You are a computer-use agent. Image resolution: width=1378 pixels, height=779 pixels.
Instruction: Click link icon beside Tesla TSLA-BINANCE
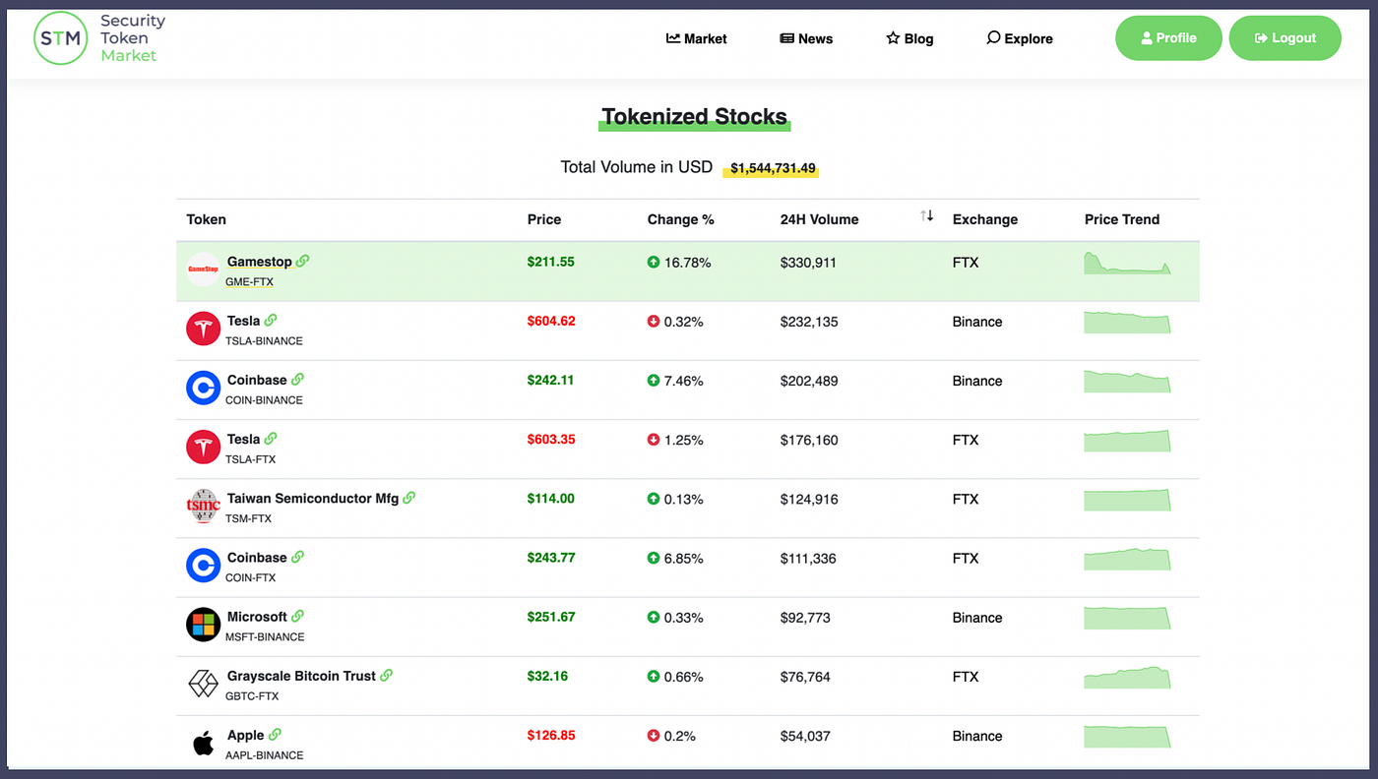tap(271, 321)
